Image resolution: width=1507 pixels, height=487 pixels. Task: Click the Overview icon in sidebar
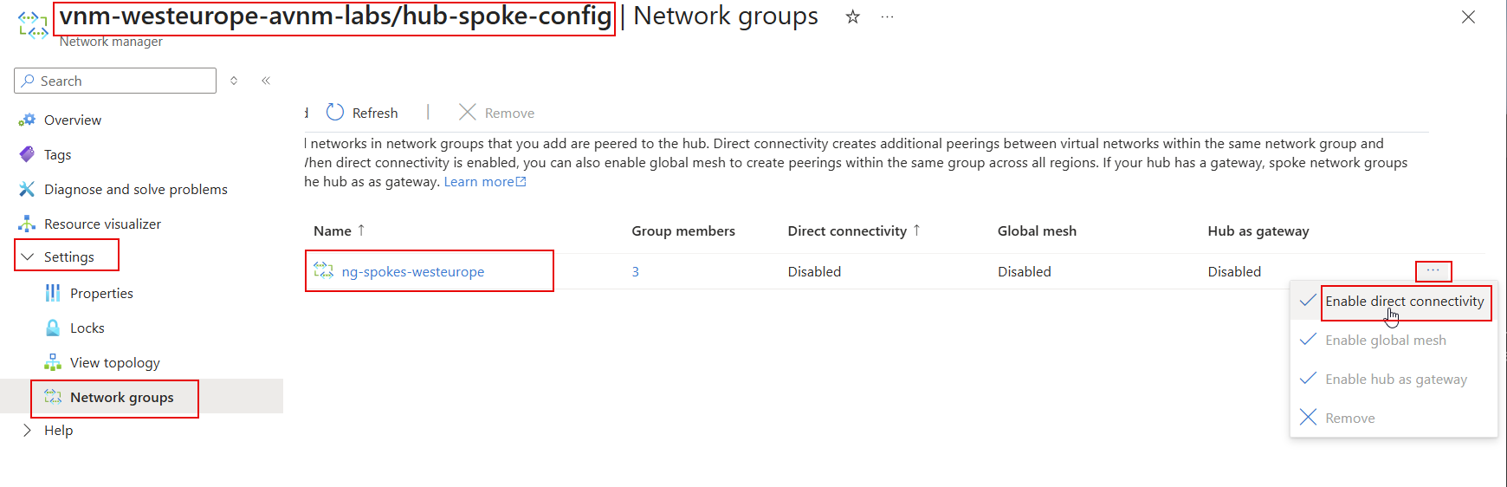[27, 120]
